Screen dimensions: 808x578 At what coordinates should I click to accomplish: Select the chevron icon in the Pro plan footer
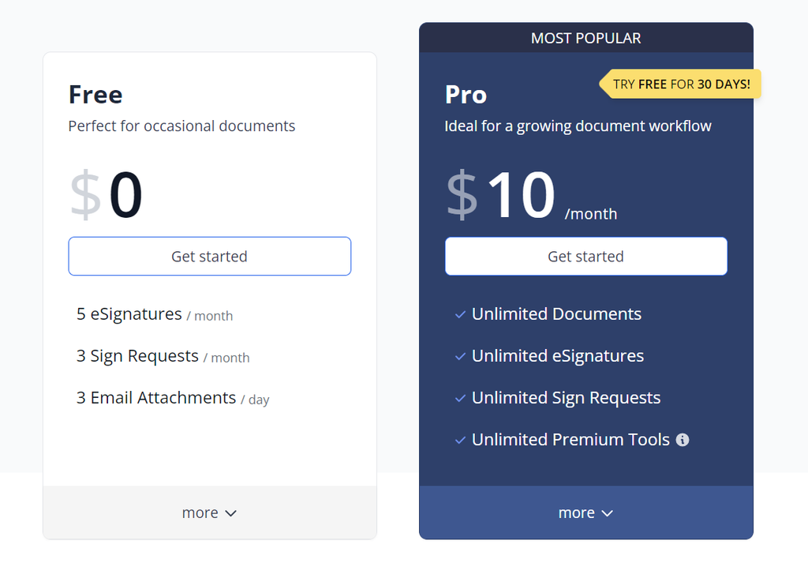tap(608, 512)
